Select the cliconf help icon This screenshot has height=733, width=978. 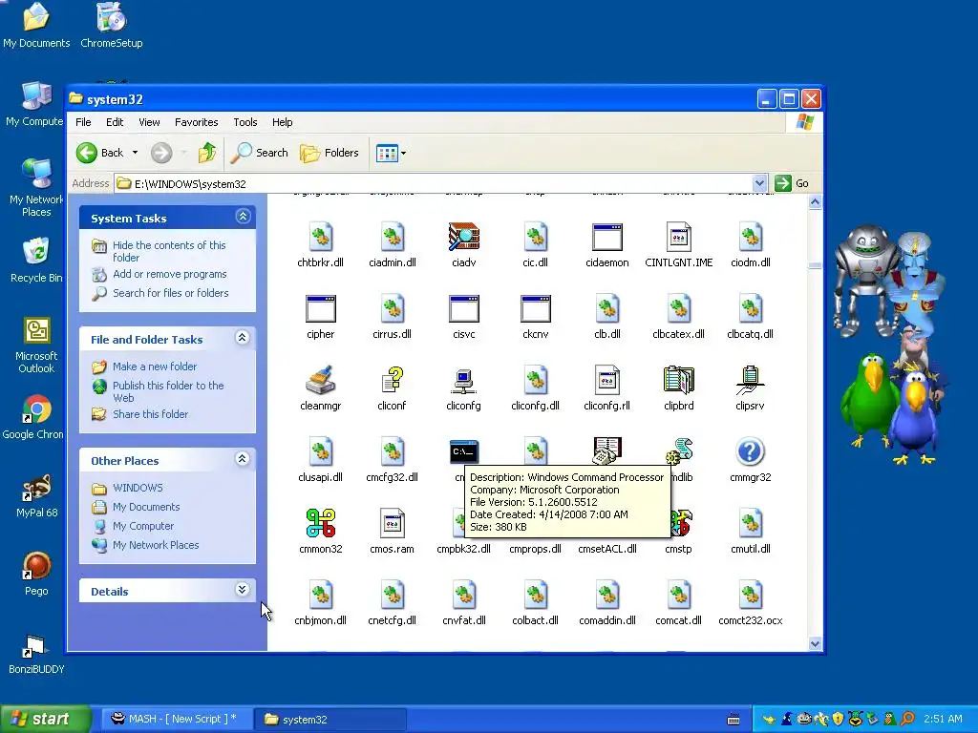click(392, 380)
